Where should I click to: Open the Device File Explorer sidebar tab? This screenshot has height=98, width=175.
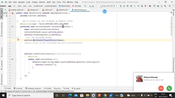[174, 65]
